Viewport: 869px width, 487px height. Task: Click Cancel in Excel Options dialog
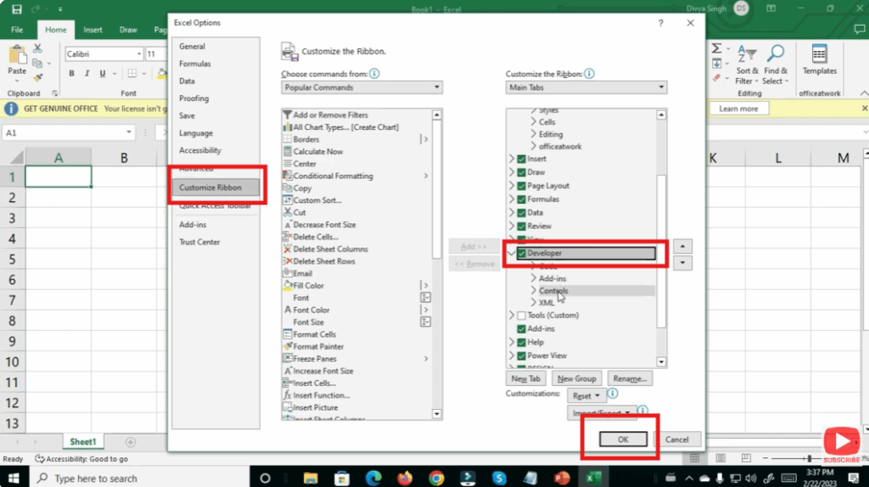tap(676, 439)
